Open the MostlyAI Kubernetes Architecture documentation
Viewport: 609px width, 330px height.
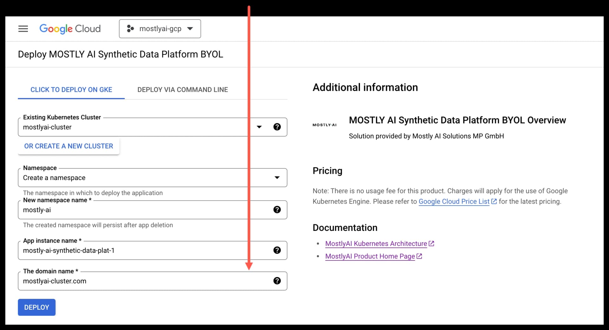tap(376, 243)
